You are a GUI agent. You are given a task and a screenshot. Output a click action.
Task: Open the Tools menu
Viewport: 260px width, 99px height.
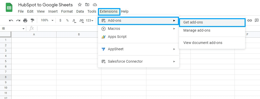(92, 11)
